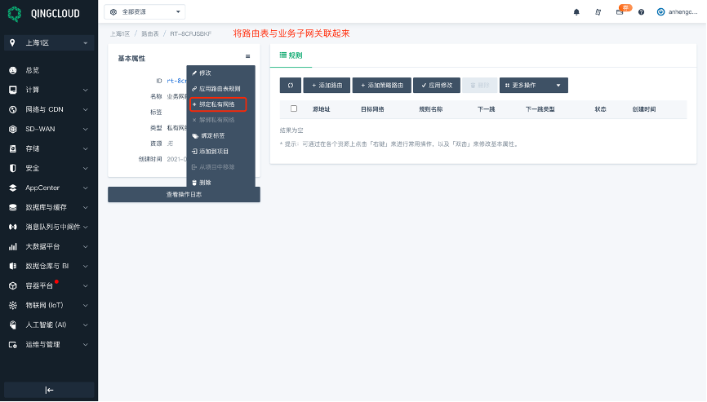Viewport: 707px width, 402px height.
Task: Collapse the sidebar with bottom arrow icon
Action: [49, 390]
